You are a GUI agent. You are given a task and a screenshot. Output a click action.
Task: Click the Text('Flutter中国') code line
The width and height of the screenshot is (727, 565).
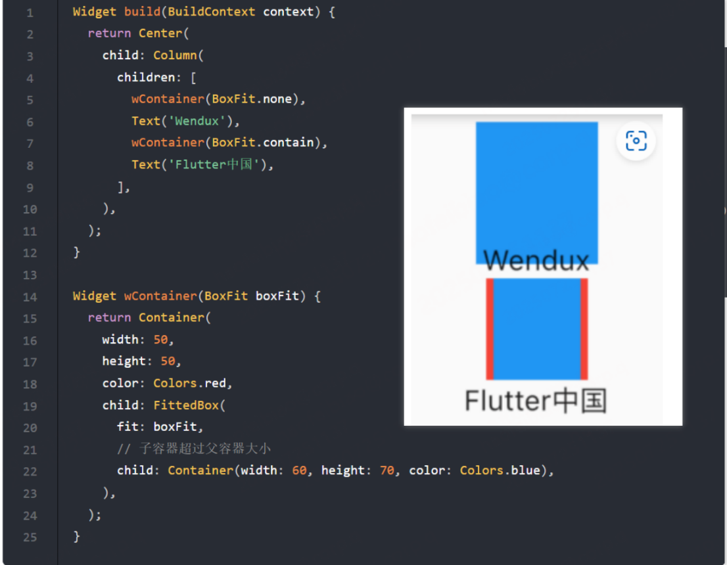point(202,164)
